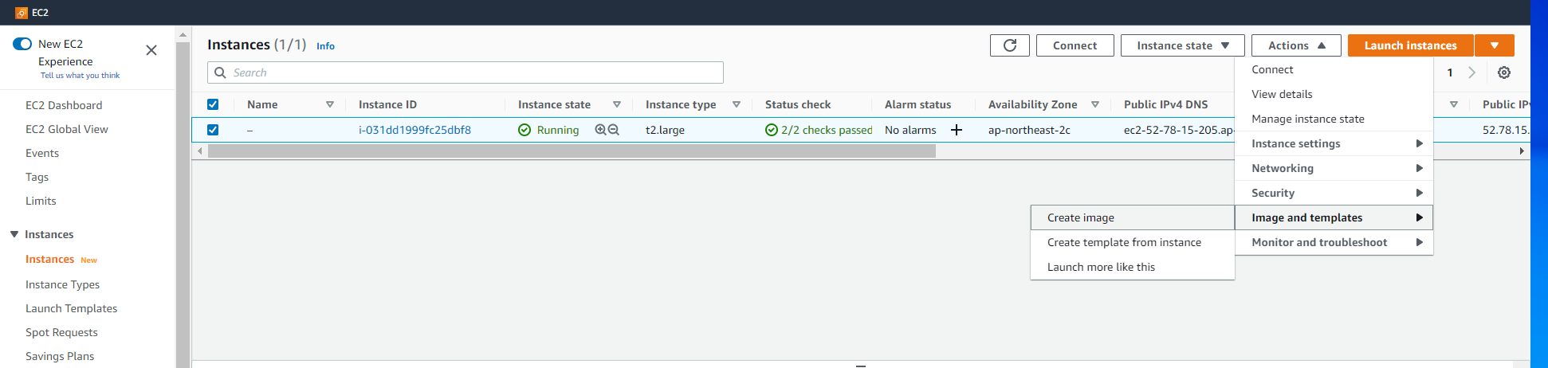This screenshot has width=1548, height=368.
Task: Click the ap-northeast-2c zone cell
Action: [x=1029, y=130]
